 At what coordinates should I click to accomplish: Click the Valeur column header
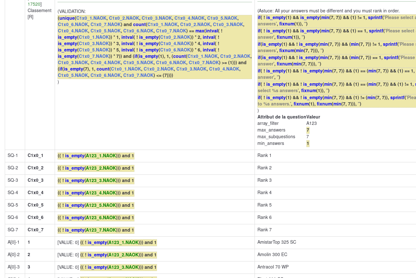(313, 117)
